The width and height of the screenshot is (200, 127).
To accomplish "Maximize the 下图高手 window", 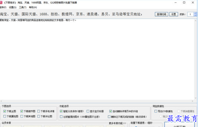I will (x=184, y=2).
